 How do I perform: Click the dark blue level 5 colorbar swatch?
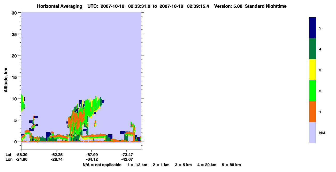pyautogui.click(x=312, y=28)
